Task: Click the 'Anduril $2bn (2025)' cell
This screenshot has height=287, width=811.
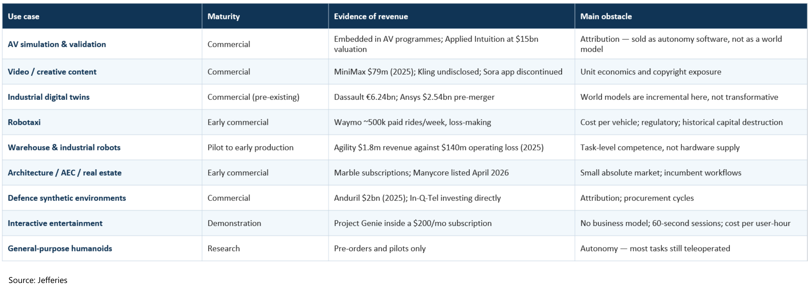Action: [x=452, y=198]
